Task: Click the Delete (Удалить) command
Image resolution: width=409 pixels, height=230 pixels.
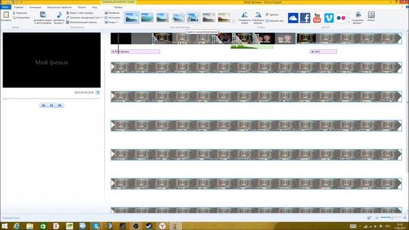Action: point(272,15)
